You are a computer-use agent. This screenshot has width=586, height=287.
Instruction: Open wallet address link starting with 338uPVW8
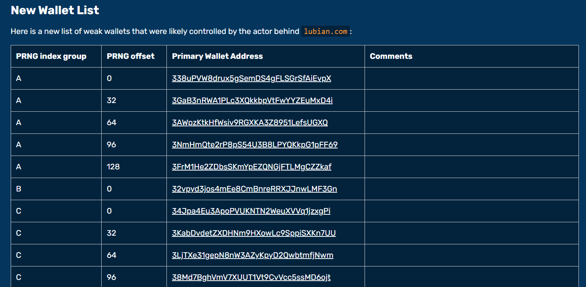251,78
